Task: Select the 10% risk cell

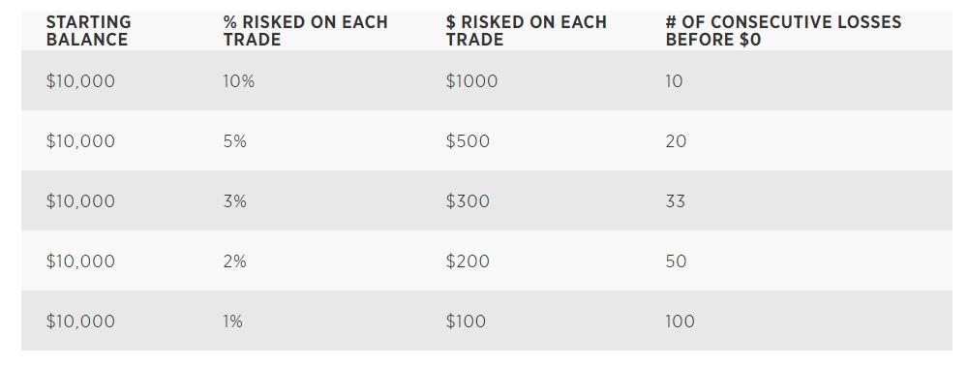Action: (x=238, y=81)
